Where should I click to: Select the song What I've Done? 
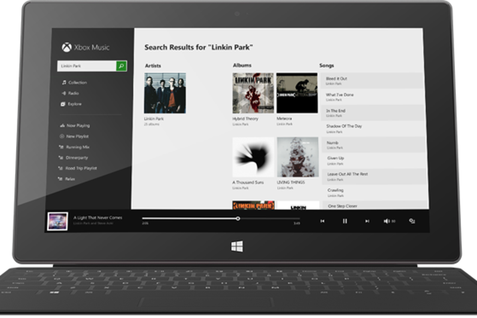(x=372, y=97)
